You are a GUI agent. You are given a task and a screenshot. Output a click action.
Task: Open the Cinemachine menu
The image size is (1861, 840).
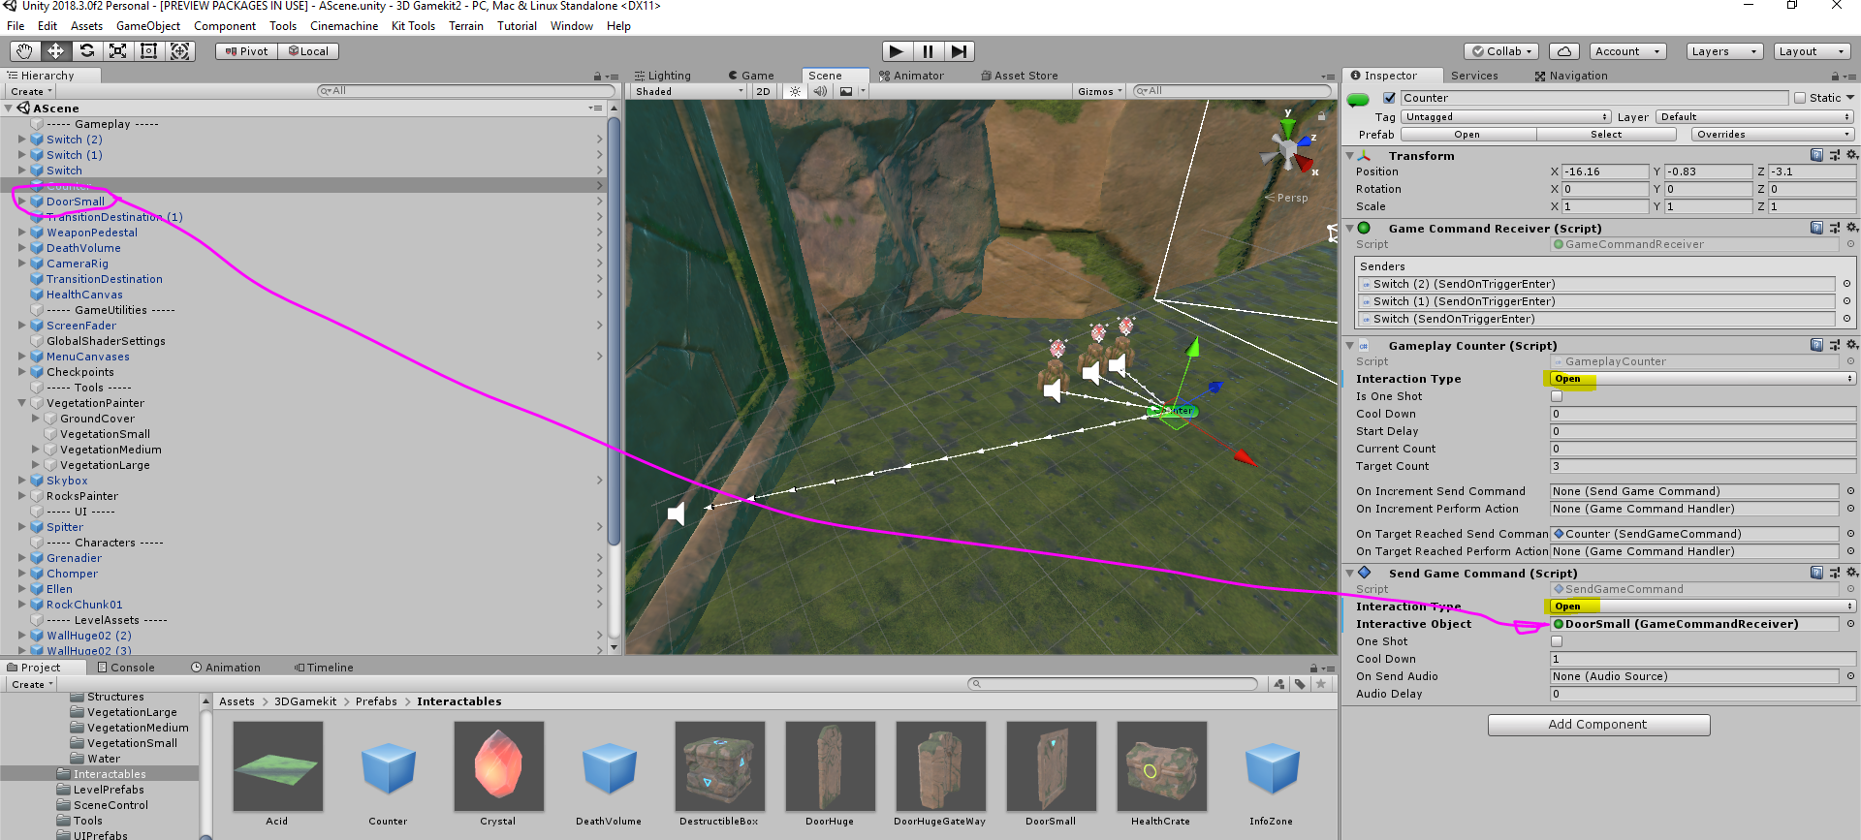tap(344, 26)
